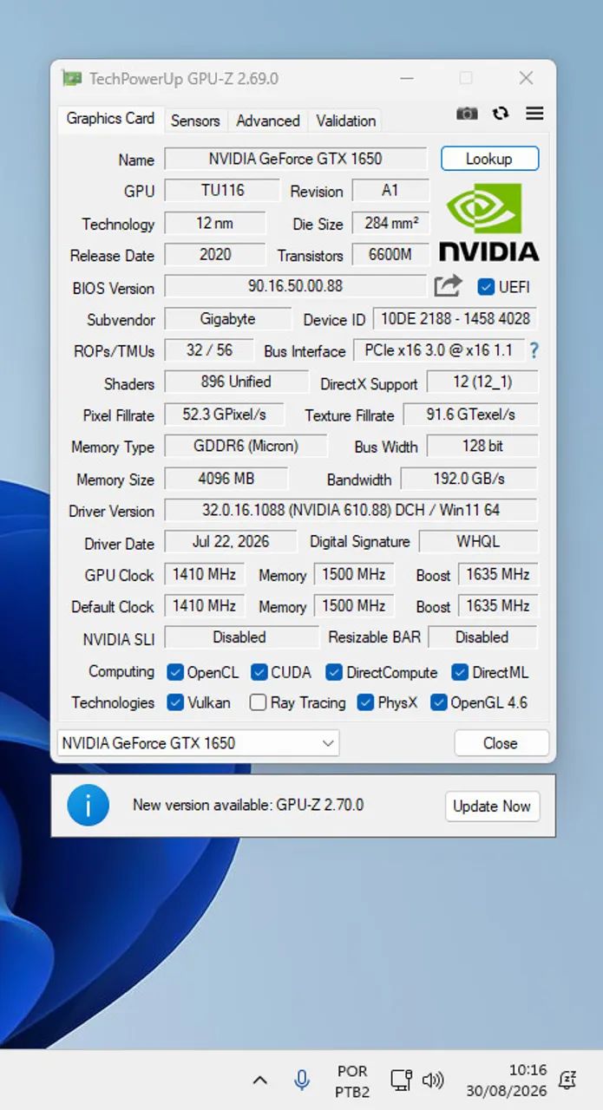
Task: Click the ROPs/TMUs value 32 / 56
Action: point(209,350)
